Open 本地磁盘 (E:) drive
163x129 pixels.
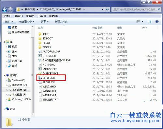[x=19, y=90]
